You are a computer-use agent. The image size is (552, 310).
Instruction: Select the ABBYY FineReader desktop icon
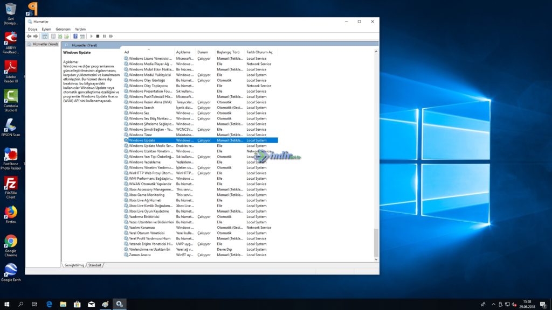(x=11, y=43)
